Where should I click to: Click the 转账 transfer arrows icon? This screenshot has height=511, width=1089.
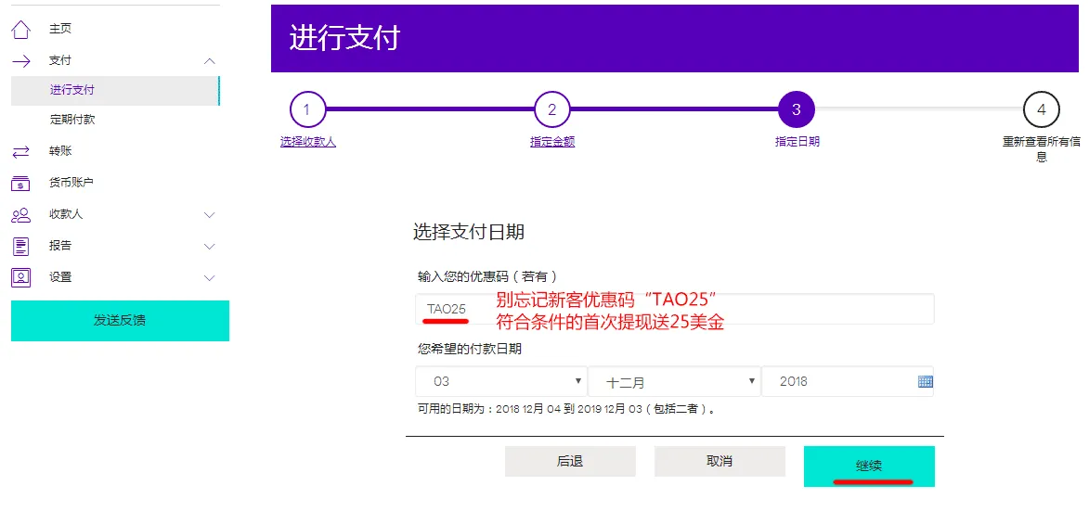click(20, 151)
